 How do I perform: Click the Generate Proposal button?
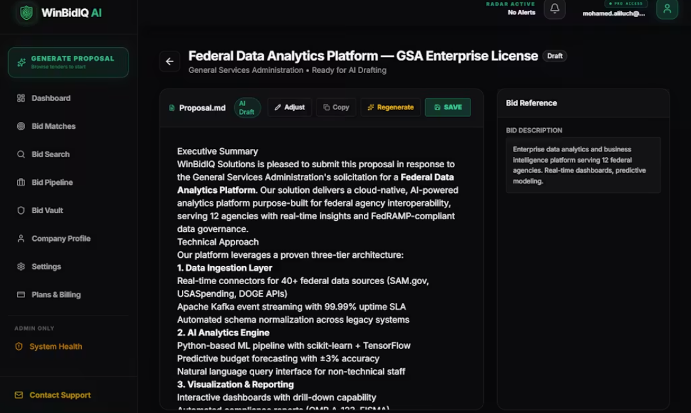point(69,62)
